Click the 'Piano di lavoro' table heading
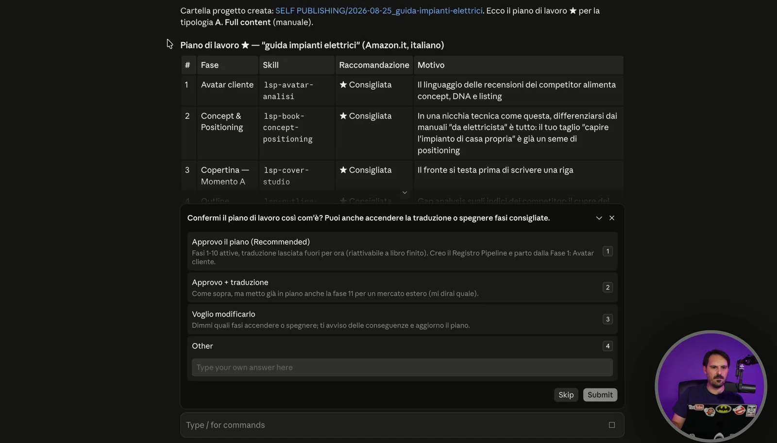 click(x=312, y=45)
